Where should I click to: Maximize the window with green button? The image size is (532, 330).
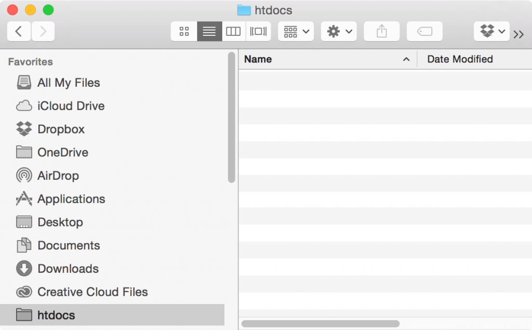coord(48,10)
